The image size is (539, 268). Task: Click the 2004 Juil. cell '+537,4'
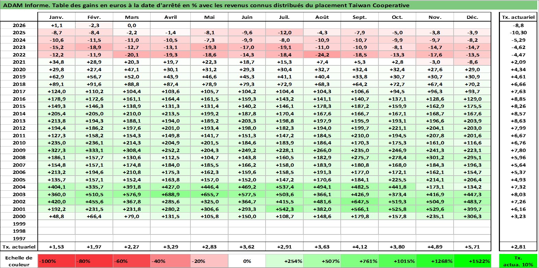[x=284, y=187]
